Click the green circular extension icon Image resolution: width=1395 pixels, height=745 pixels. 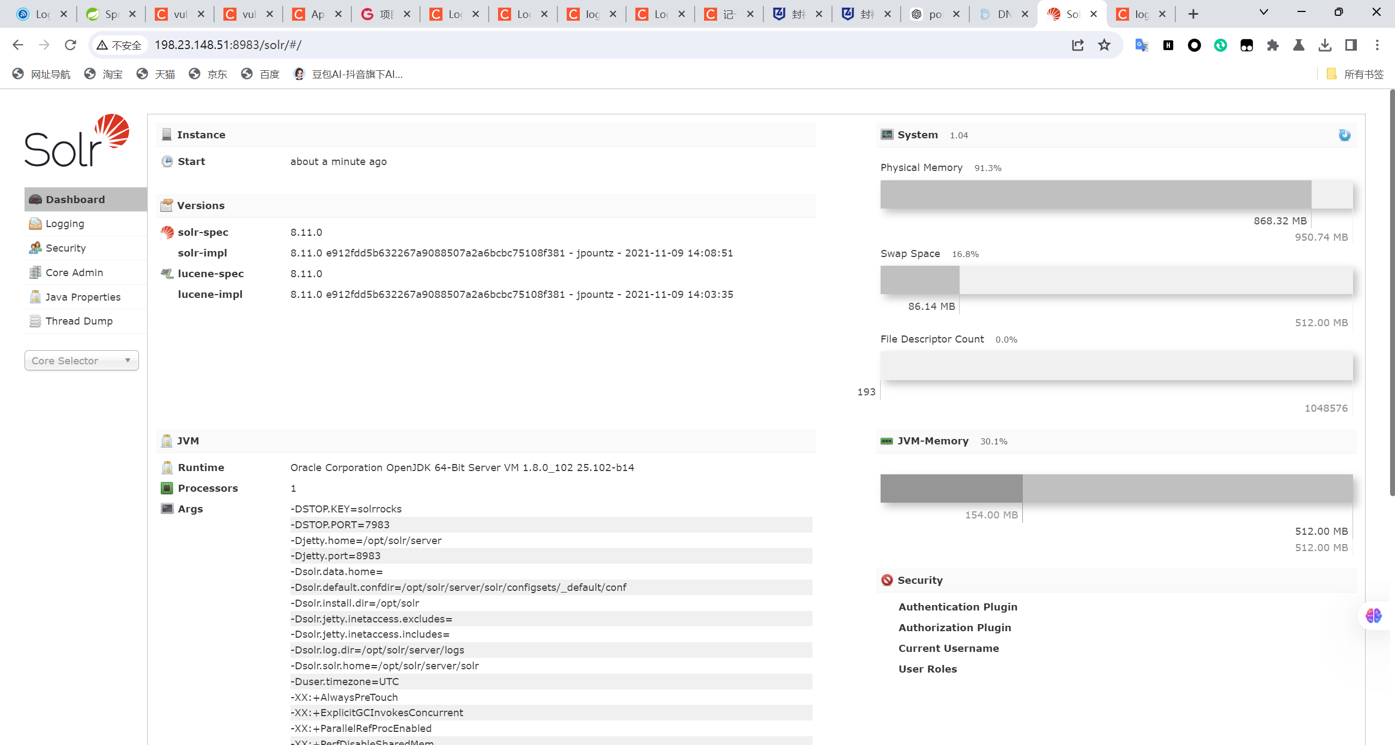[x=1221, y=45]
